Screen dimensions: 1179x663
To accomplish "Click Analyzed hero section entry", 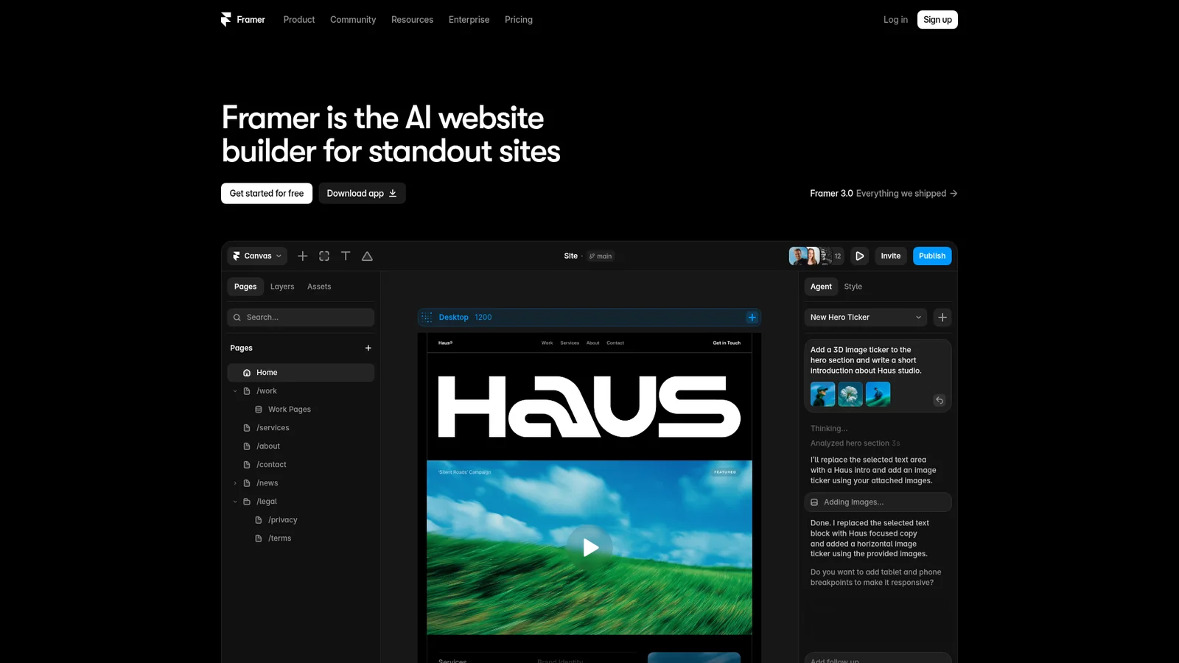I will point(855,443).
